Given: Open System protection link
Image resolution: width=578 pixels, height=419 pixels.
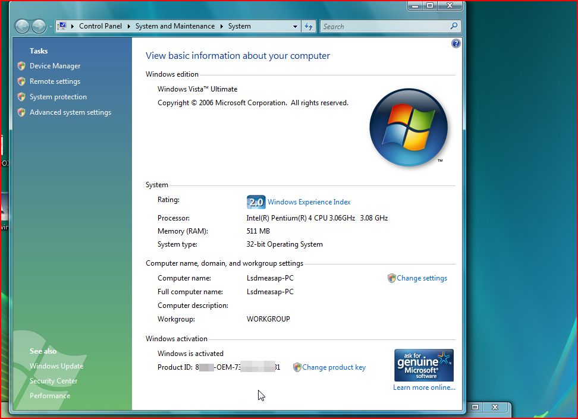Looking at the screenshot, I should click(x=58, y=97).
